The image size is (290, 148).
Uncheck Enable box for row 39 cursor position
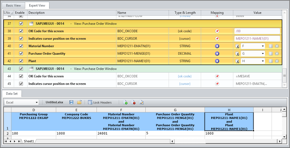[x=21, y=38]
